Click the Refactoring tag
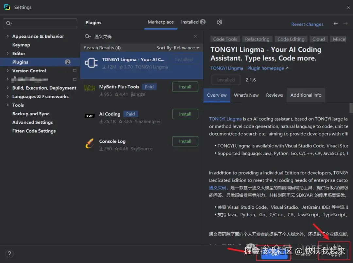This screenshot has width=353, height=263. (x=257, y=39)
